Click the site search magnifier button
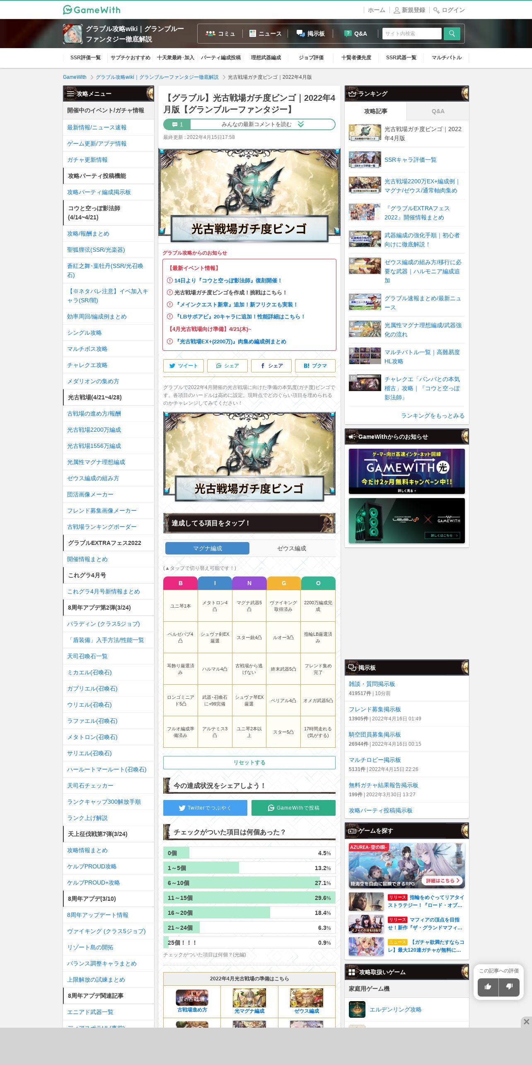 tap(452, 34)
